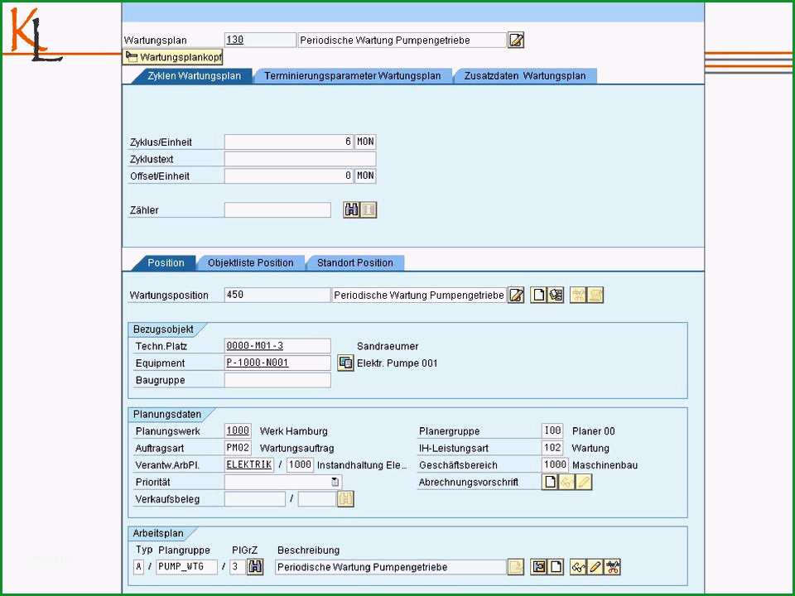The image size is (795, 596).
Task: Click pencil change icon in Arbeitsplan row
Action: (595, 567)
